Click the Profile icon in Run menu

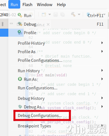[20, 32]
